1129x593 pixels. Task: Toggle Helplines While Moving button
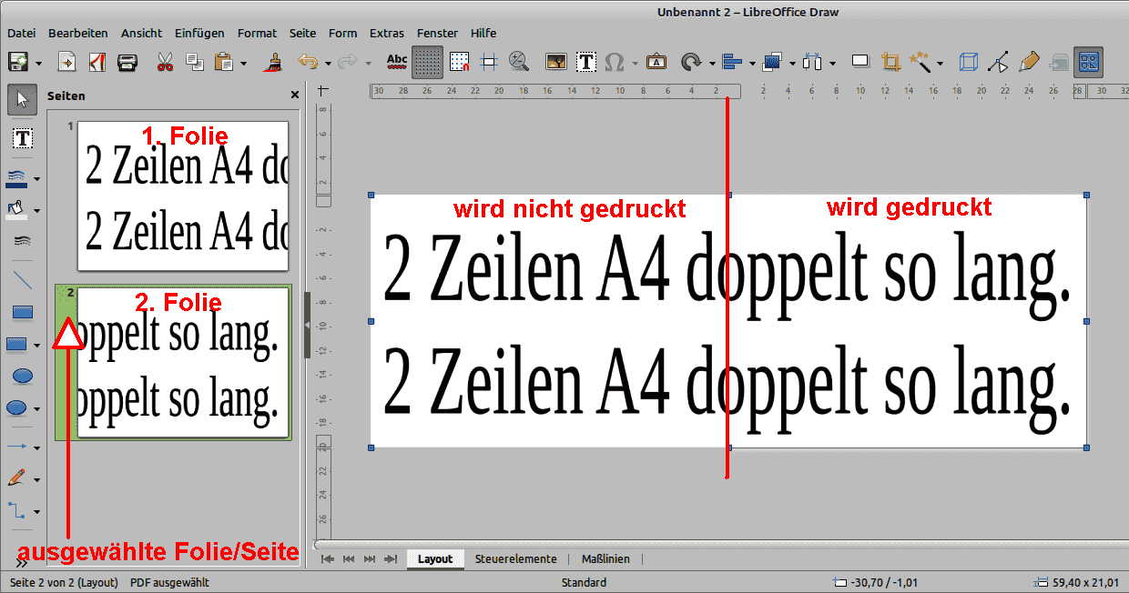[x=489, y=62]
